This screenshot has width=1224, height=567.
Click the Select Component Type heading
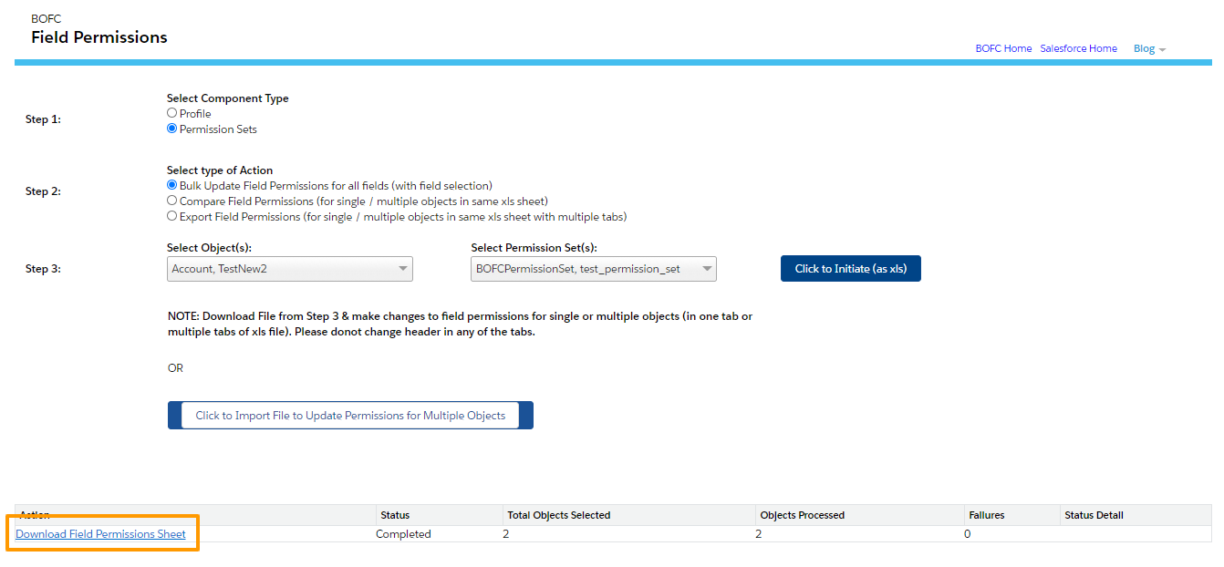[228, 98]
